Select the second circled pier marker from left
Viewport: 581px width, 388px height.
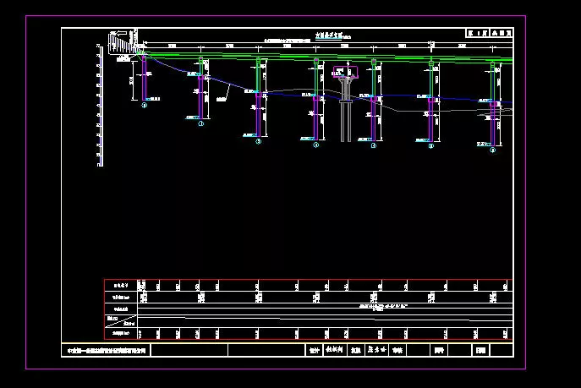click(x=201, y=123)
